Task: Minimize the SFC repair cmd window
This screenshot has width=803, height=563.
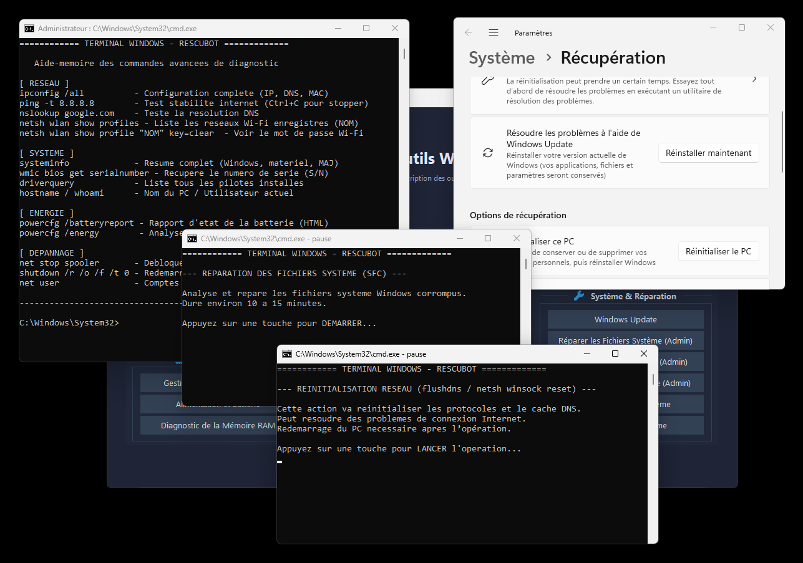Action: pyautogui.click(x=459, y=239)
